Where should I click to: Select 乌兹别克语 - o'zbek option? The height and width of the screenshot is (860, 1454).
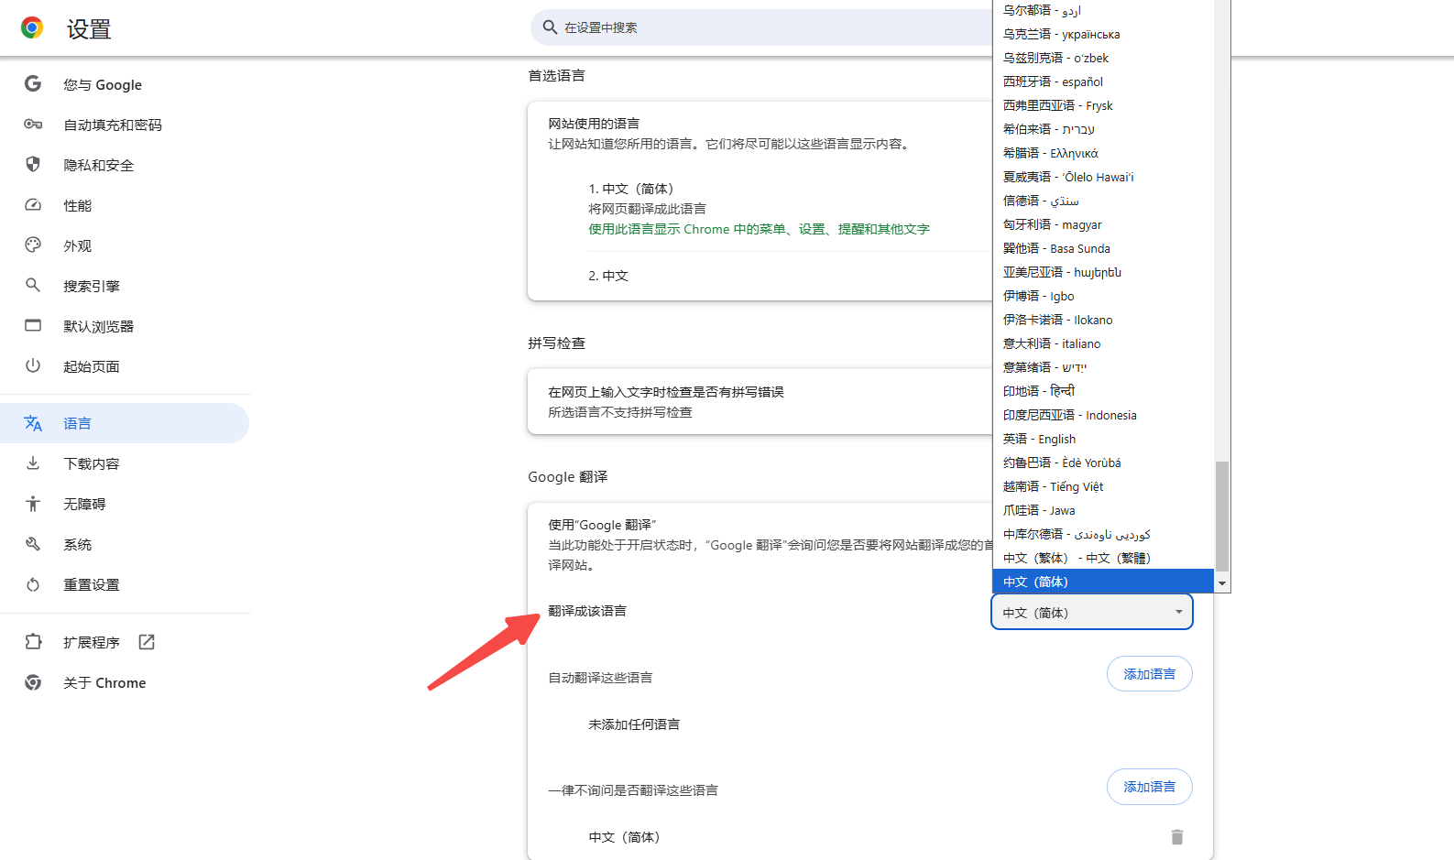coord(1103,58)
